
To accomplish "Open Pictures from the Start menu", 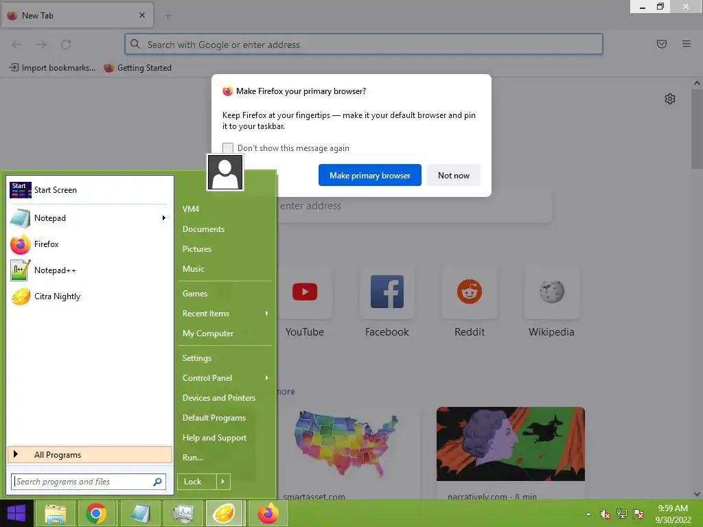I will (x=197, y=249).
